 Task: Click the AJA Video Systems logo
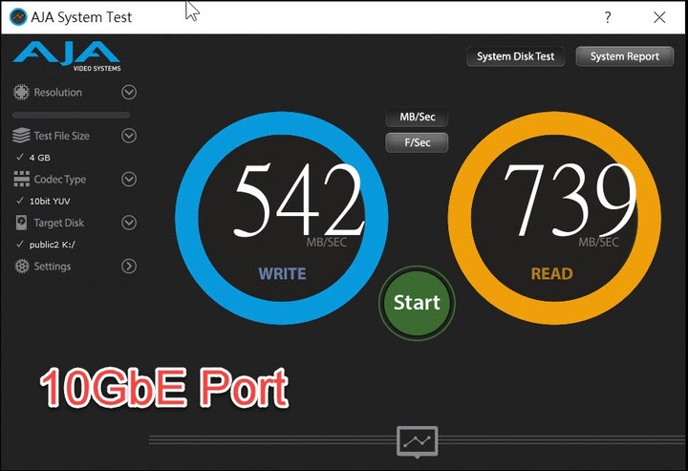[67, 56]
